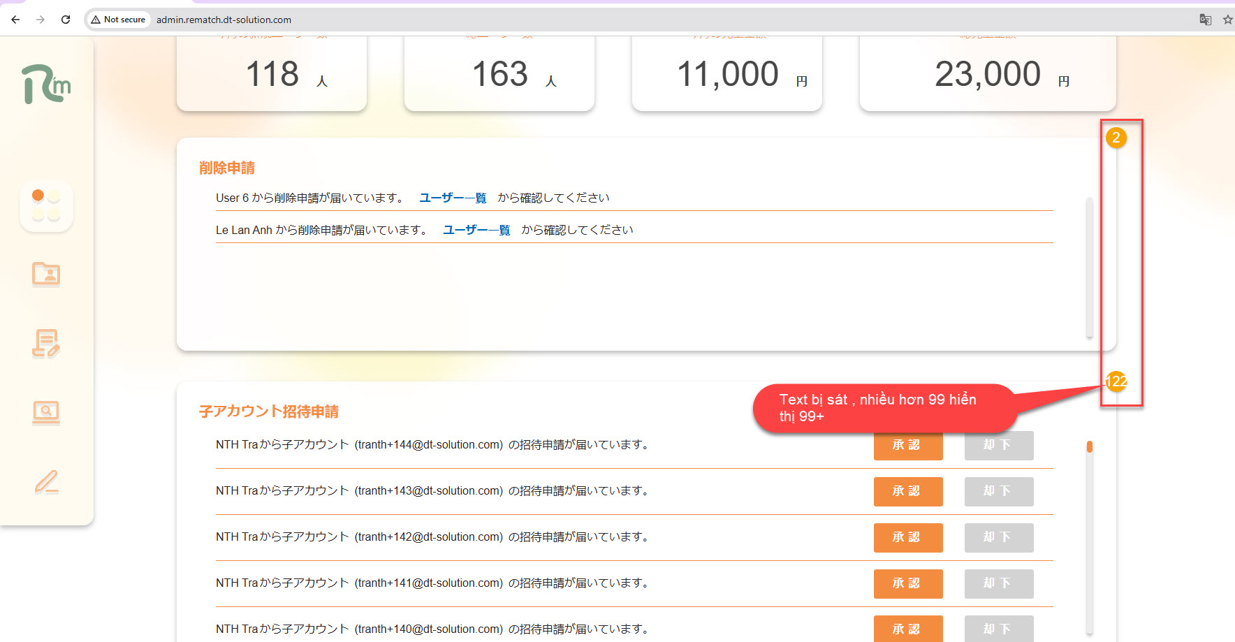Viewport: 1235px width, 642px height.
Task: Reload the page with the refresh icon
Action: click(x=66, y=20)
